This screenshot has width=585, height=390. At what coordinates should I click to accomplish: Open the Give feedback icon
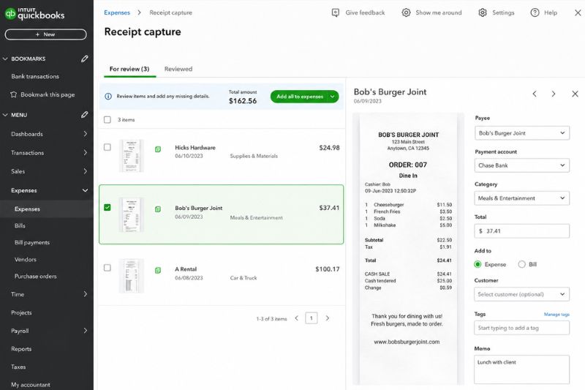click(x=336, y=12)
